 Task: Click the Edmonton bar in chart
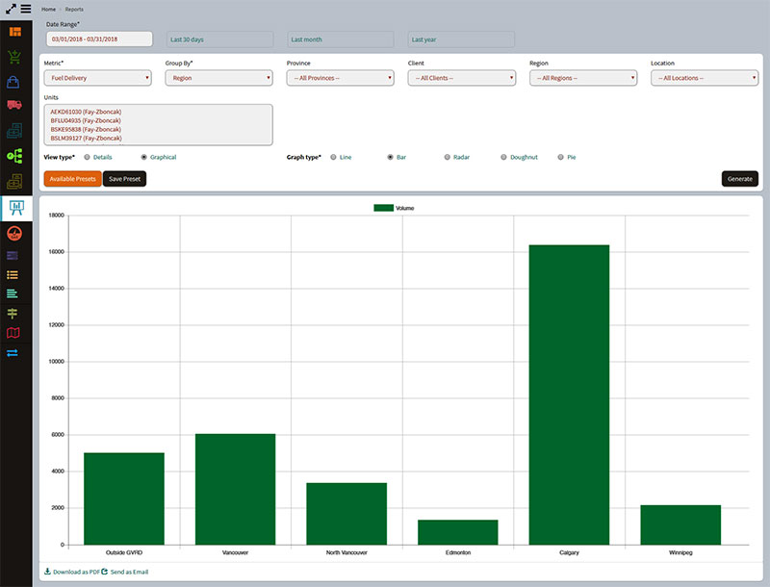point(458,532)
